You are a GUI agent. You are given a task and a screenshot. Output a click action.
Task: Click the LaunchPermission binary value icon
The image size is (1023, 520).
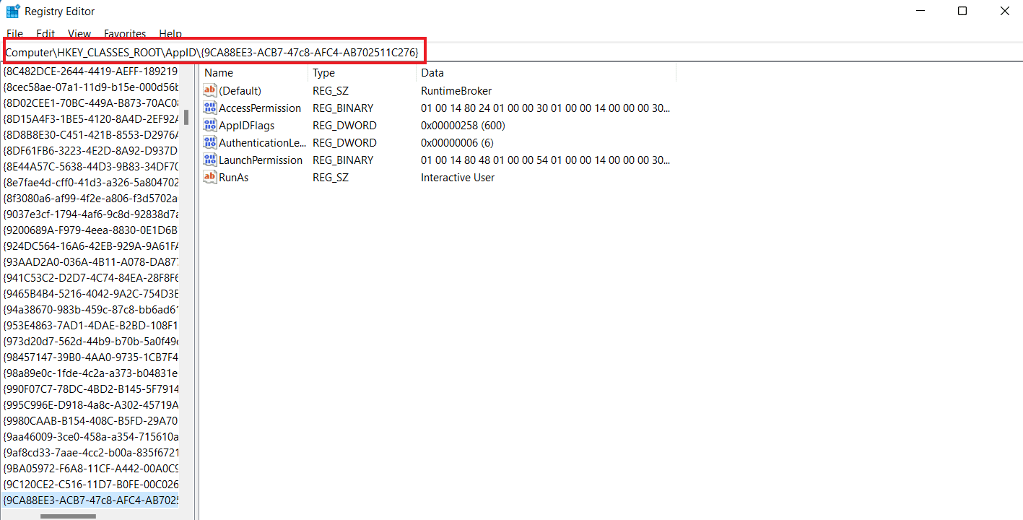point(210,160)
